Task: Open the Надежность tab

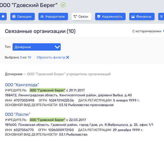Action: coord(110,16)
